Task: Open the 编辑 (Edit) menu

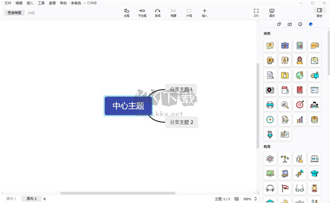Action: click(19, 3)
